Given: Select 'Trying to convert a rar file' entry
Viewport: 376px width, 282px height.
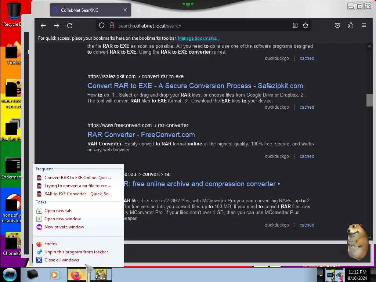Looking at the screenshot, I should click(78, 186).
